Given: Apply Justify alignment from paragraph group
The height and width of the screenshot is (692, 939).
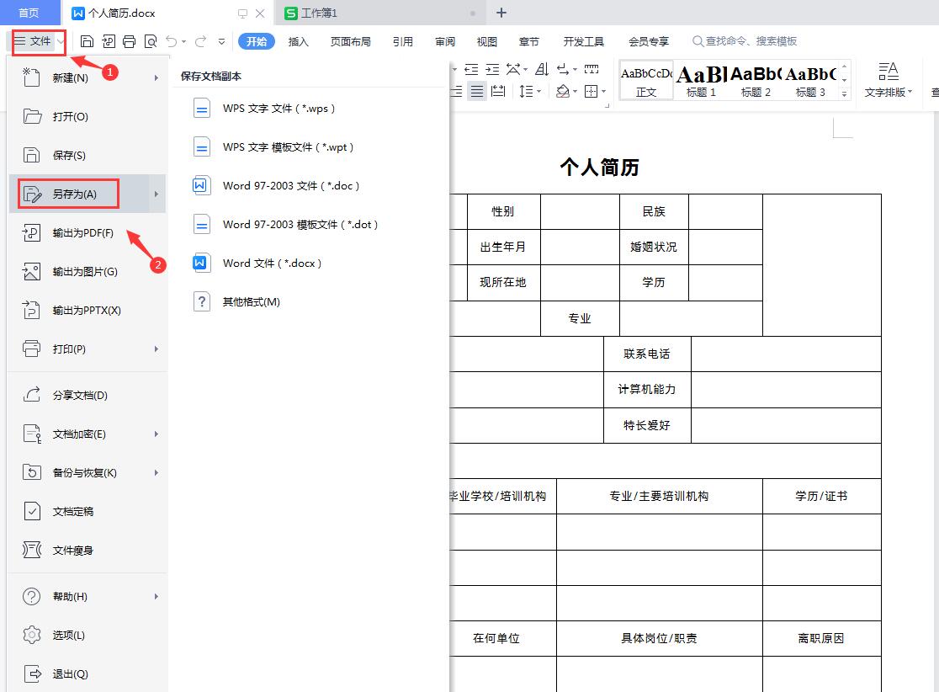Looking at the screenshot, I should click(477, 91).
